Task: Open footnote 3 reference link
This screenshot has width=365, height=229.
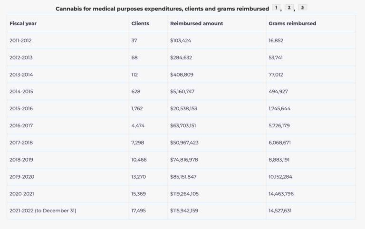Action: (x=302, y=8)
